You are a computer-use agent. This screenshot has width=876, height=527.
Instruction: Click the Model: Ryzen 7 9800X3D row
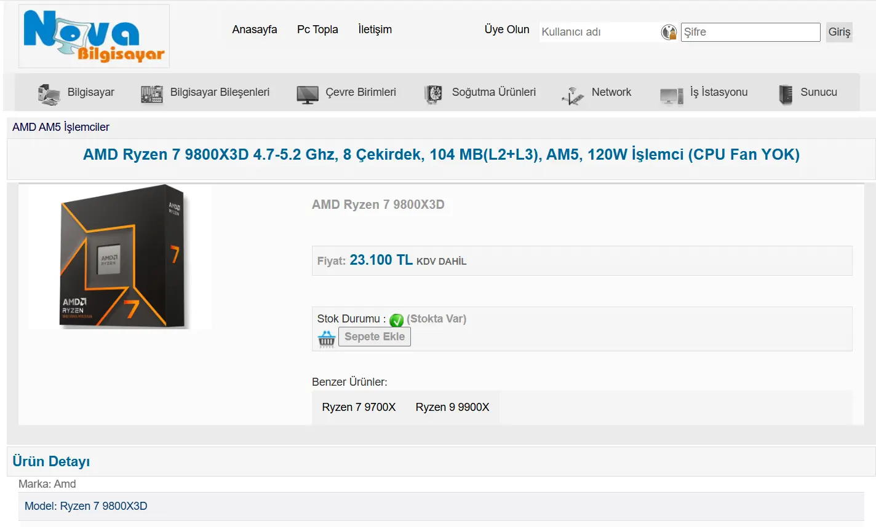click(441, 506)
